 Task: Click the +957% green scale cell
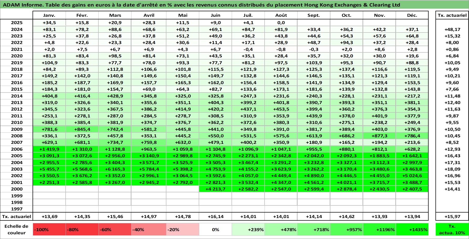(x=347, y=230)
